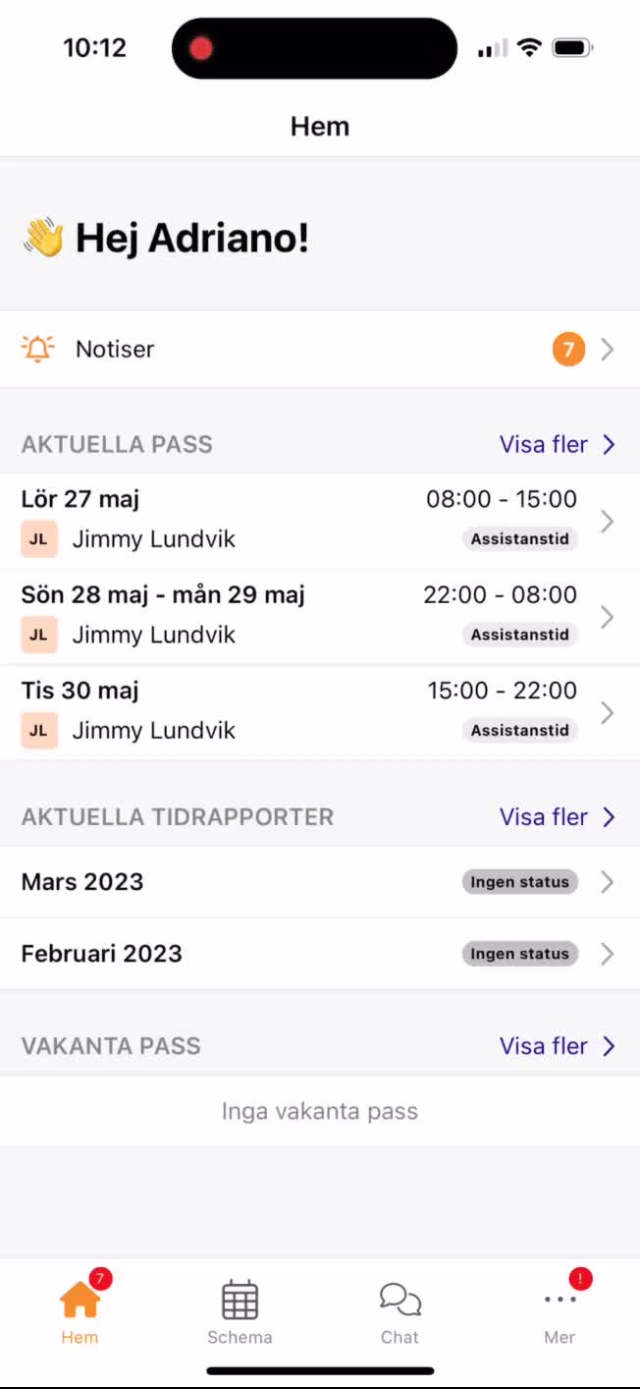Tap Ingen status badge for Mars 2023
This screenshot has height=1389, width=640.
pos(519,882)
